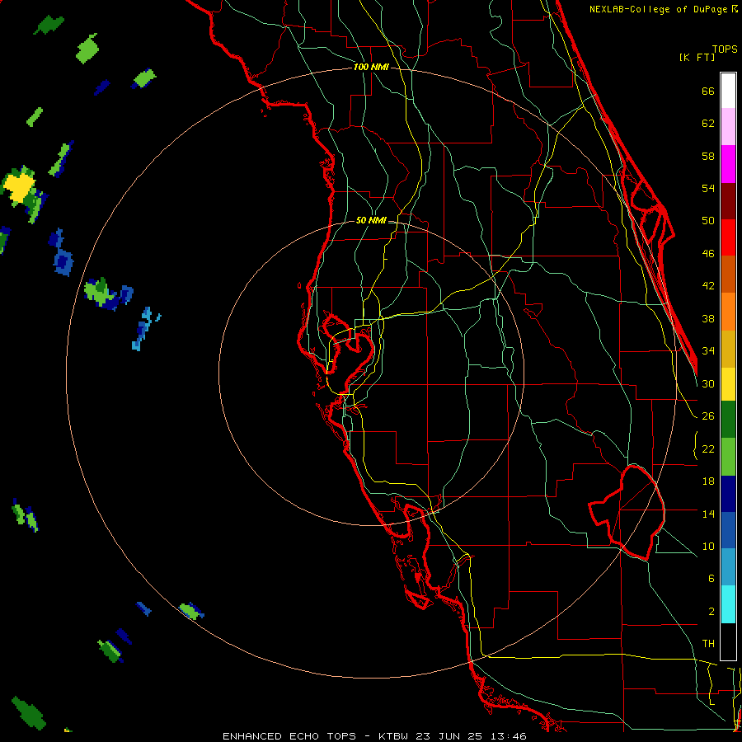Click the 66 value on the legend
The width and height of the screenshot is (742, 742).
pyautogui.click(x=708, y=91)
